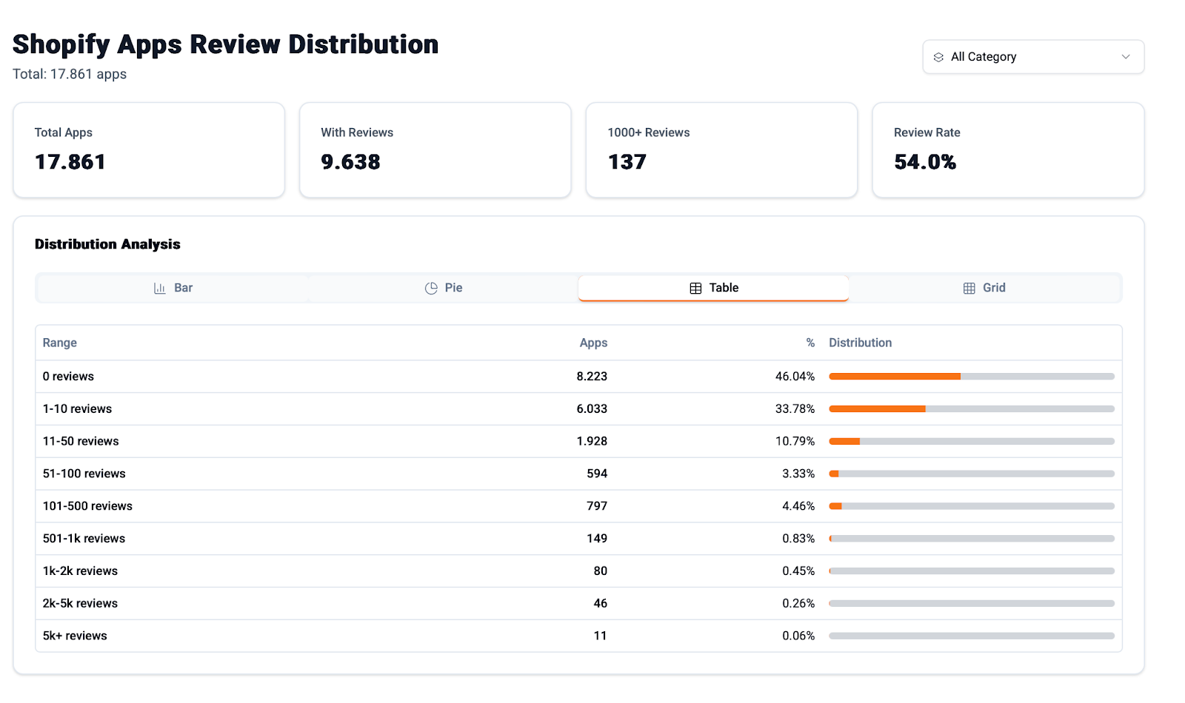Viewport: 1185px width, 703px height.
Task: Click the Apps column header
Action: 593,343
